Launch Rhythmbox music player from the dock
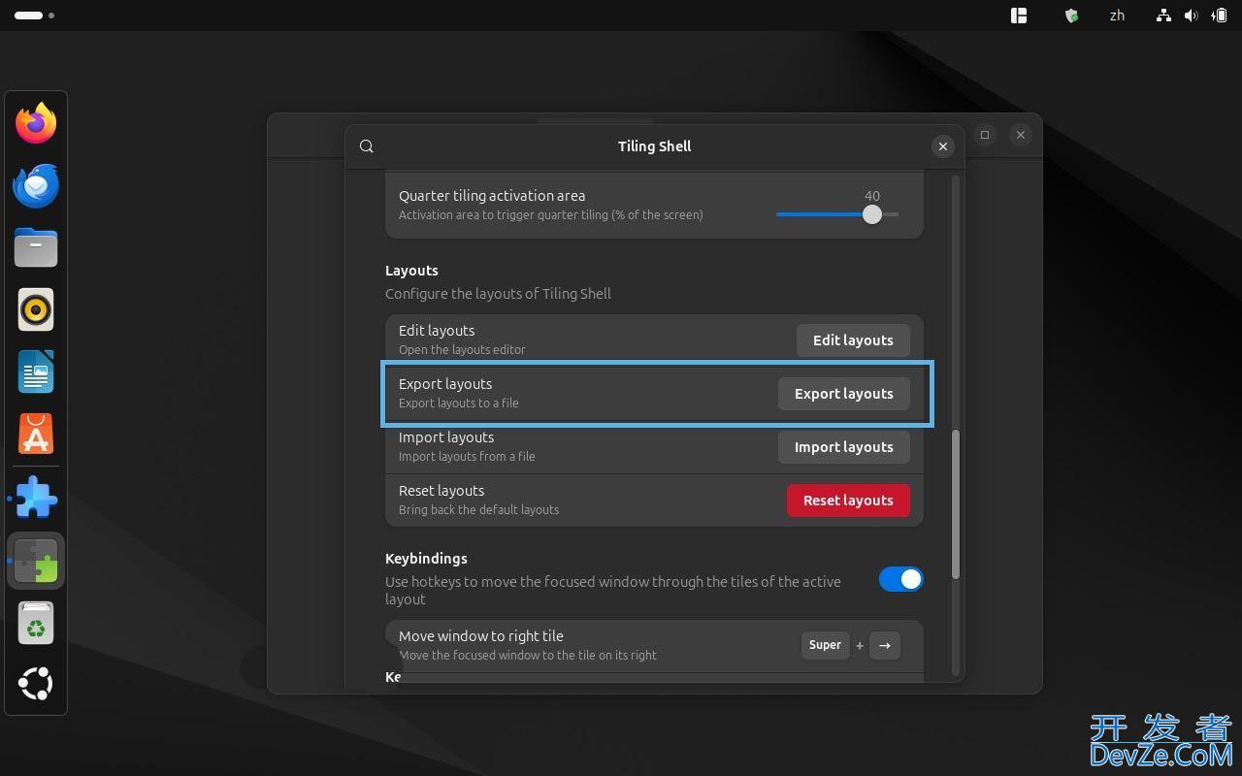This screenshot has height=776, width=1242. pyautogui.click(x=36, y=309)
